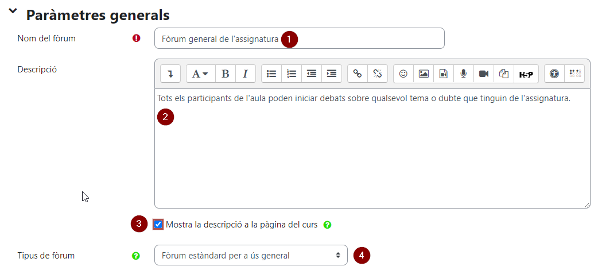Click the 'Nom del fòrum' text field
The height and width of the screenshot is (270, 598).
pos(300,38)
